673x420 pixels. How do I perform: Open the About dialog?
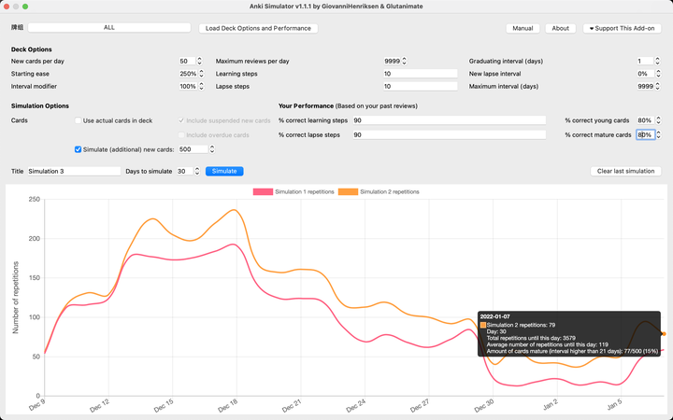[x=560, y=28]
